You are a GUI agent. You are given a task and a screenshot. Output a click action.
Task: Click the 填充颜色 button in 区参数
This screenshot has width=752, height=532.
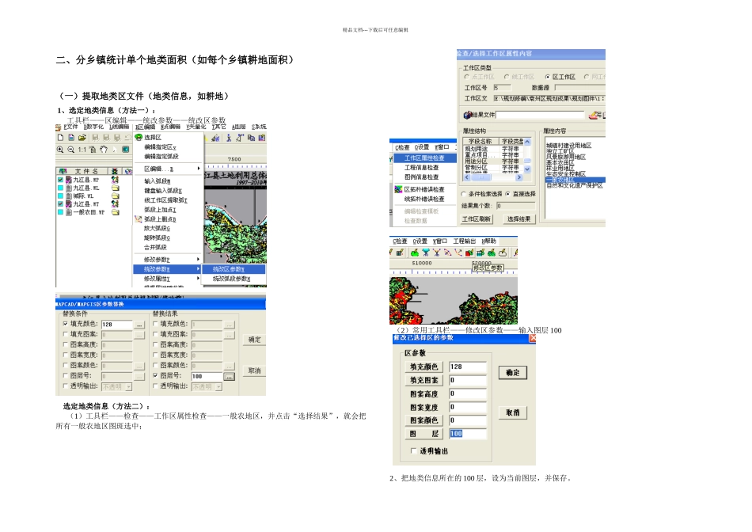pos(424,367)
